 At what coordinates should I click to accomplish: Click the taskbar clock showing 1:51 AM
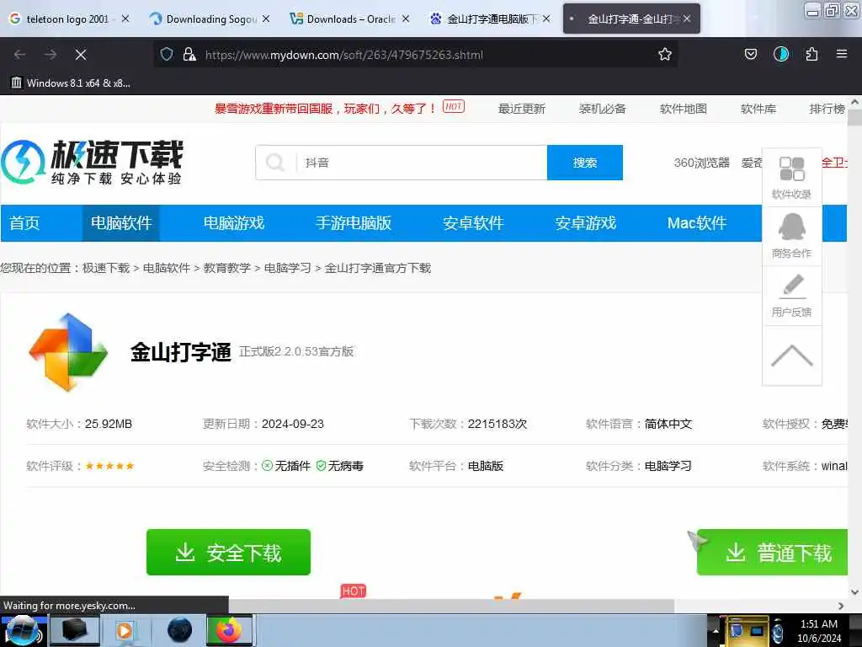pyautogui.click(x=819, y=631)
